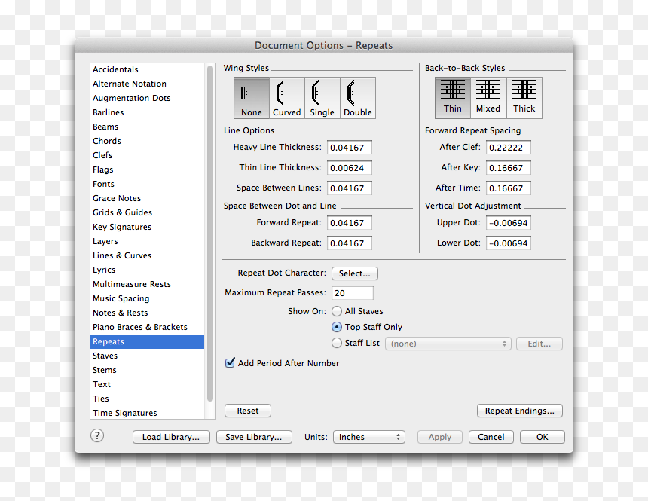Viewport: 648px width, 501px height.
Task: Click the Apply button
Action: [x=440, y=438]
